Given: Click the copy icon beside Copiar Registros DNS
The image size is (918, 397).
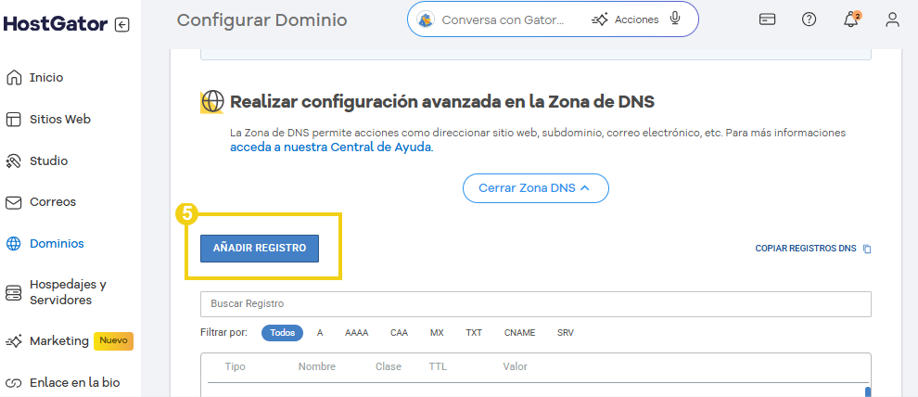Looking at the screenshot, I should (x=867, y=249).
